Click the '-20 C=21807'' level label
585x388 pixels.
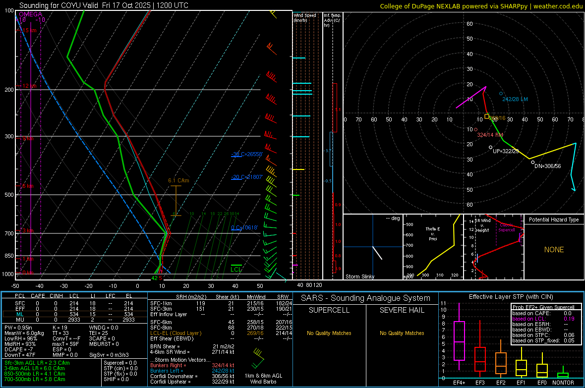click(x=247, y=177)
